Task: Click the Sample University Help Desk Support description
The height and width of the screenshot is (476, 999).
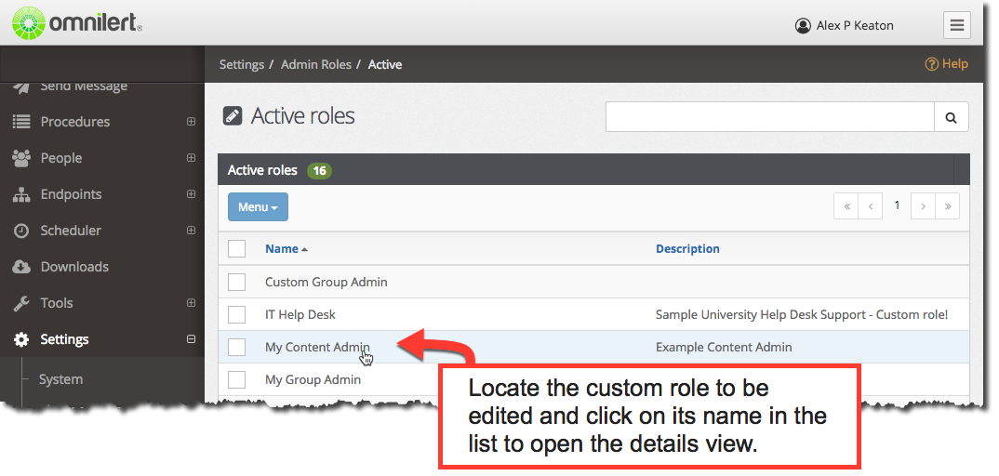Action: pyautogui.click(x=802, y=314)
